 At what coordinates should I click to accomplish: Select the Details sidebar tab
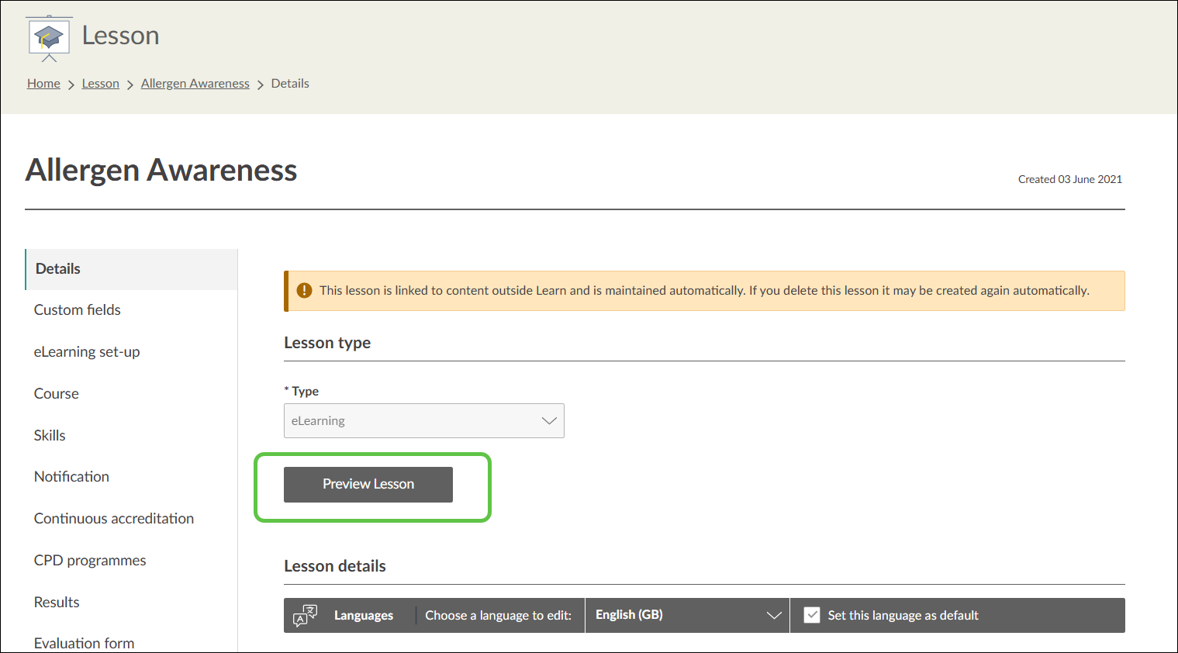point(58,269)
